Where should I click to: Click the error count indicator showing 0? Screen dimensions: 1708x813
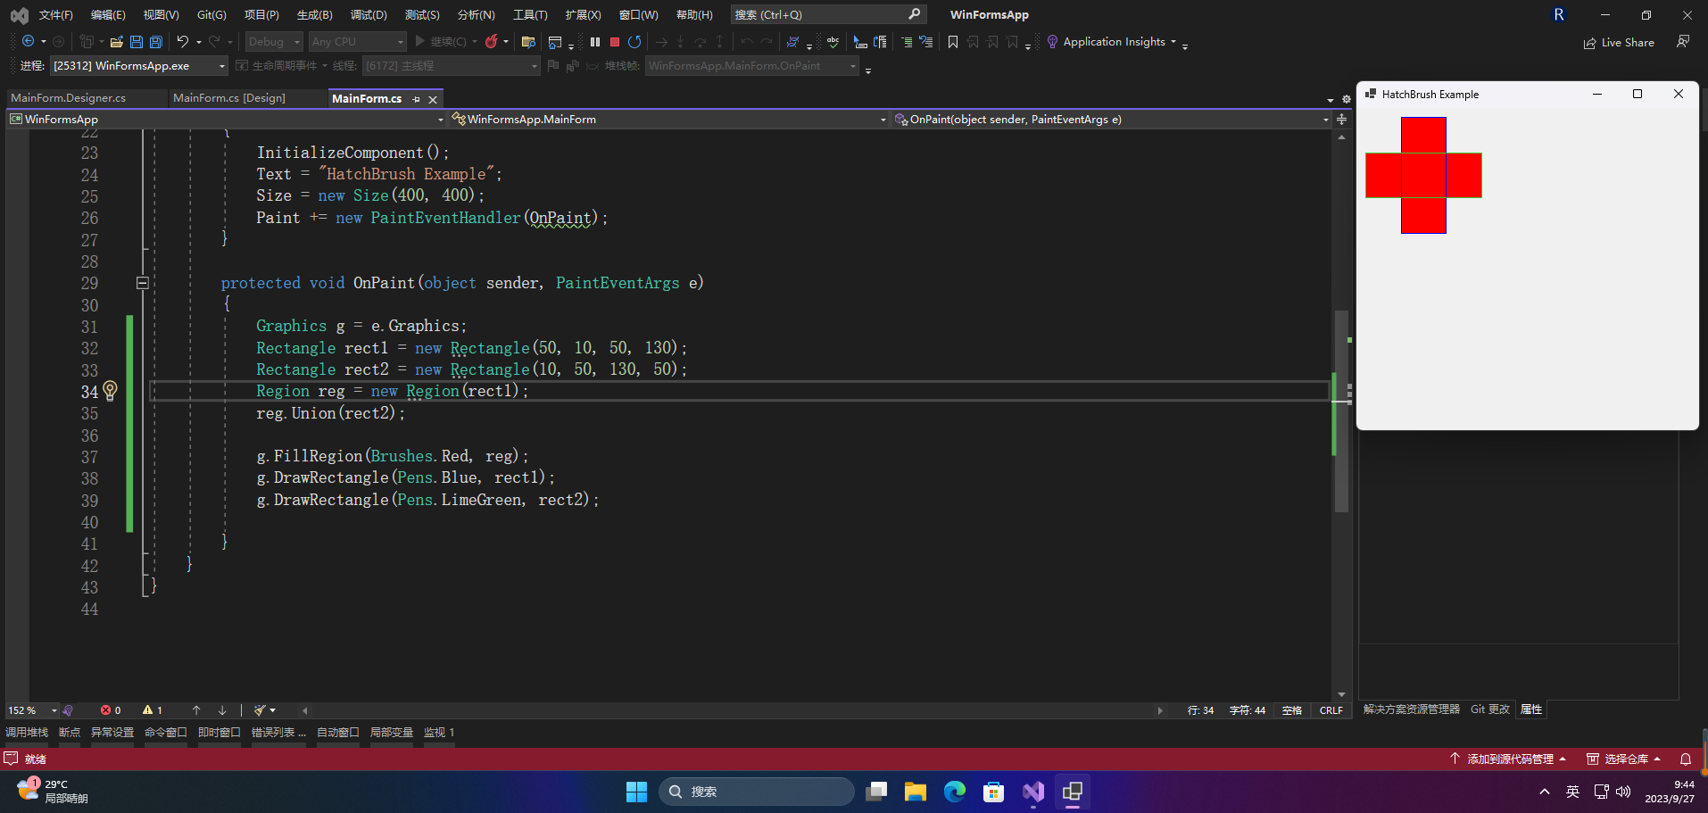(x=111, y=710)
